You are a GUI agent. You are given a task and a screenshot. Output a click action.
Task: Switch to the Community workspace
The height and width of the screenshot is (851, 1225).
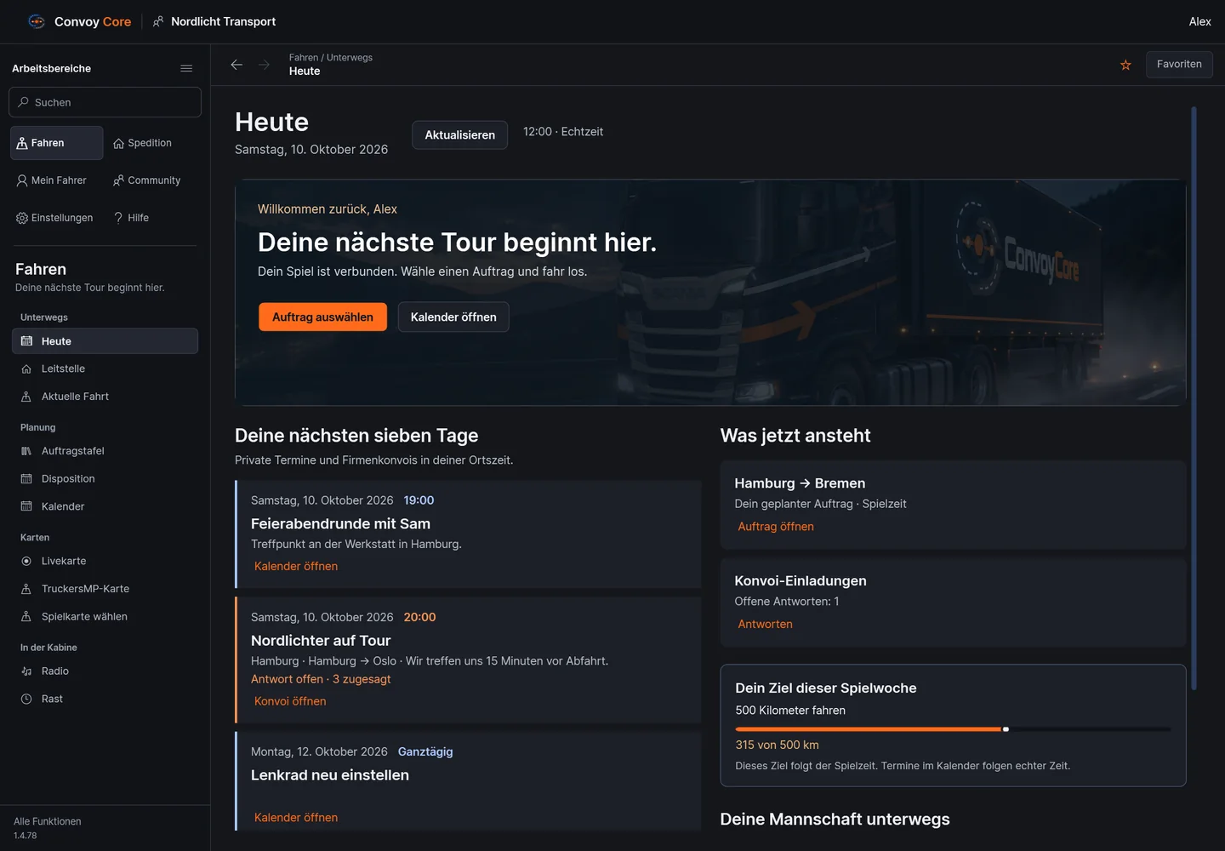click(x=153, y=180)
